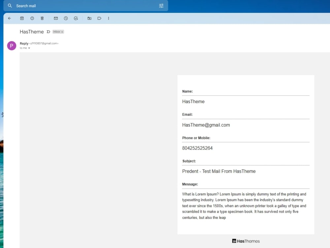Click into the Search mail field
The height and width of the screenshot is (248, 330).
(x=86, y=6)
